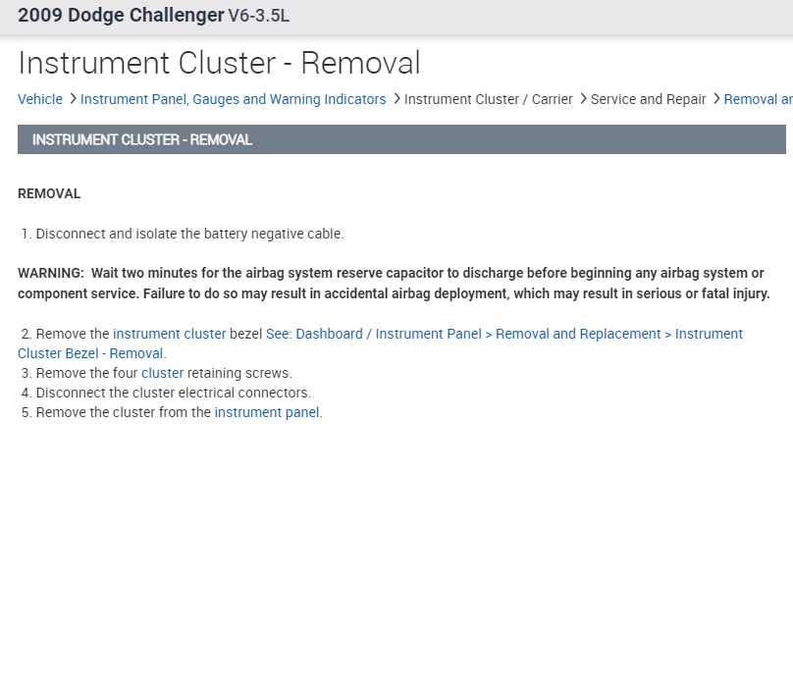Image resolution: width=793 pixels, height=686 pixels.
Task: Click the chevron arrow after Vehicle breadcrumb
Action: click(x=73, y=99)
